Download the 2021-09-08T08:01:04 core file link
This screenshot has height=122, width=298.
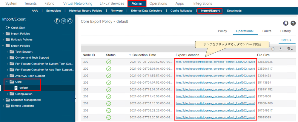(216, 69)
